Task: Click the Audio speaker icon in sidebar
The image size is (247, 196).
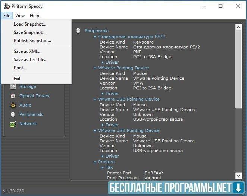Action: point(13,105)
